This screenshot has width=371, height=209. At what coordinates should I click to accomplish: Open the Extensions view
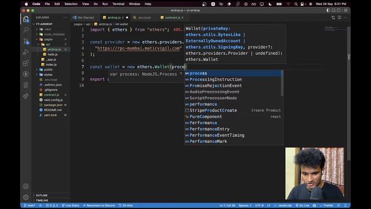coord(26,63)
